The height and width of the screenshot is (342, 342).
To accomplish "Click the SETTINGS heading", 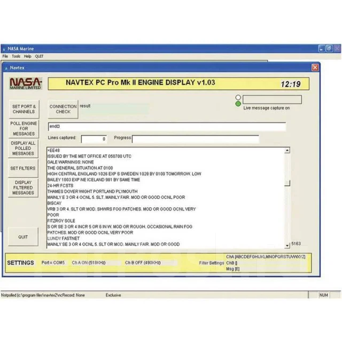I will click(20, 263).
